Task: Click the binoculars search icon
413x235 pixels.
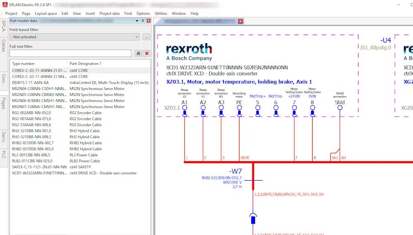Action: click(x=138, y=53)
